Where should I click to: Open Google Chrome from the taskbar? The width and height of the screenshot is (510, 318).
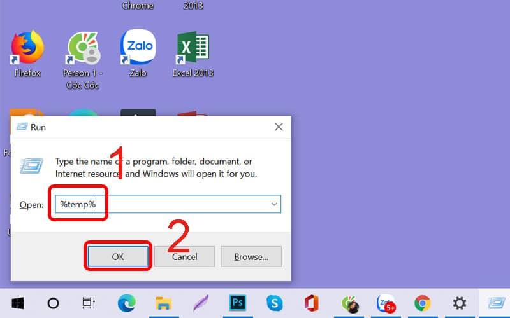[x=422, y=303]
